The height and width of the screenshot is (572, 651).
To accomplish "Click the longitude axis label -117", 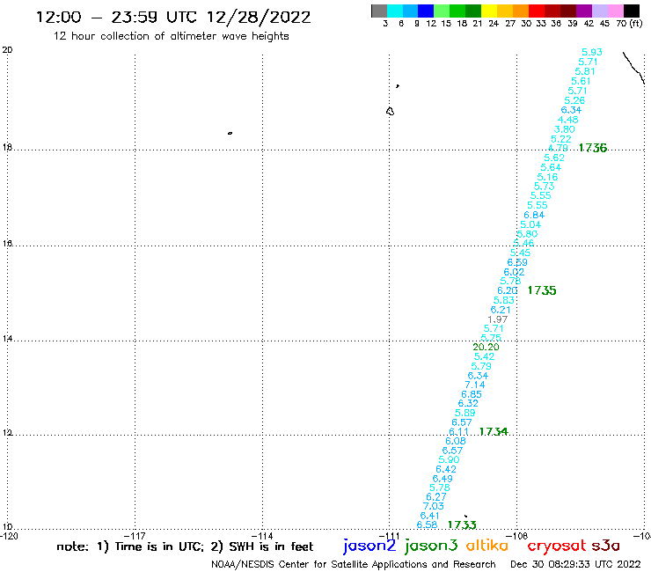I will (x=135, y=536).
